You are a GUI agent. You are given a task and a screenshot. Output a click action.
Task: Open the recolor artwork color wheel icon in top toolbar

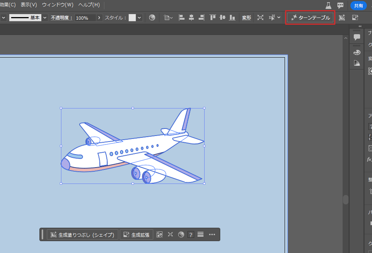tap(152, 17)
